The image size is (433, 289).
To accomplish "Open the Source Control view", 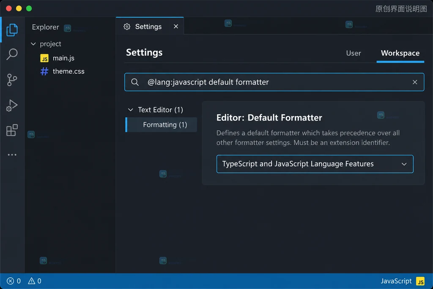I will coord(12,80).
